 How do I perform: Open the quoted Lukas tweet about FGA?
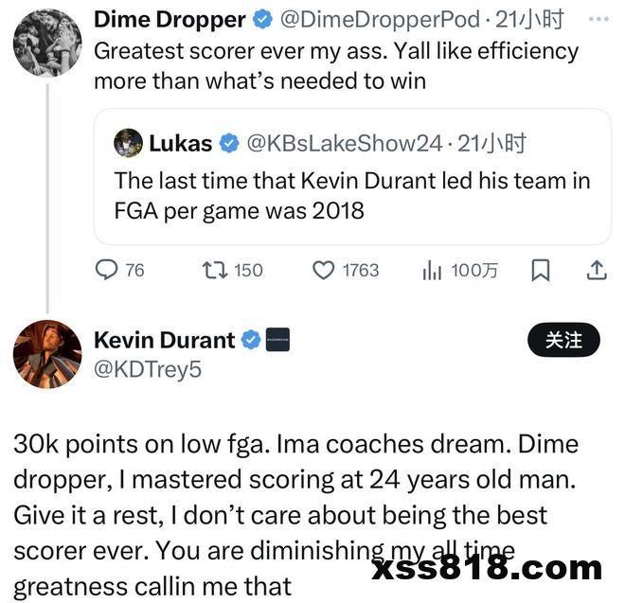tap(352, 177)
